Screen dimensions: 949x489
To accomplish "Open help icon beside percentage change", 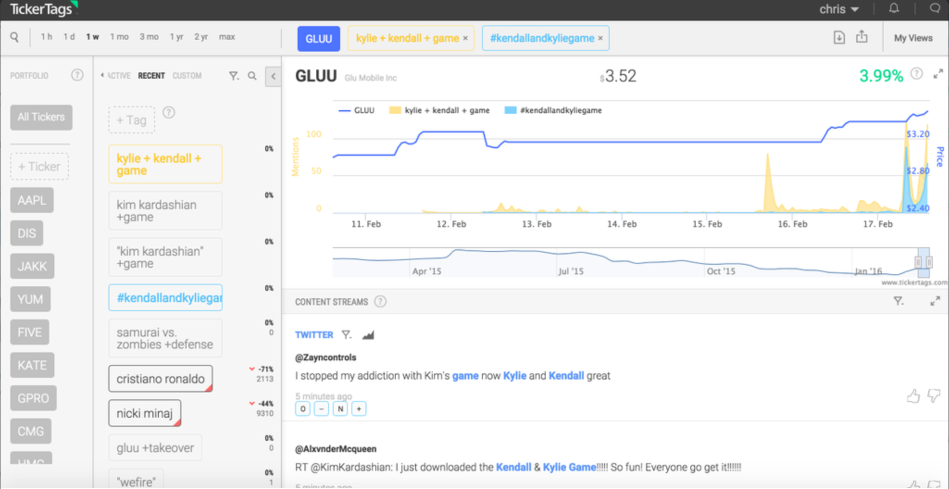I will [916, 74].
